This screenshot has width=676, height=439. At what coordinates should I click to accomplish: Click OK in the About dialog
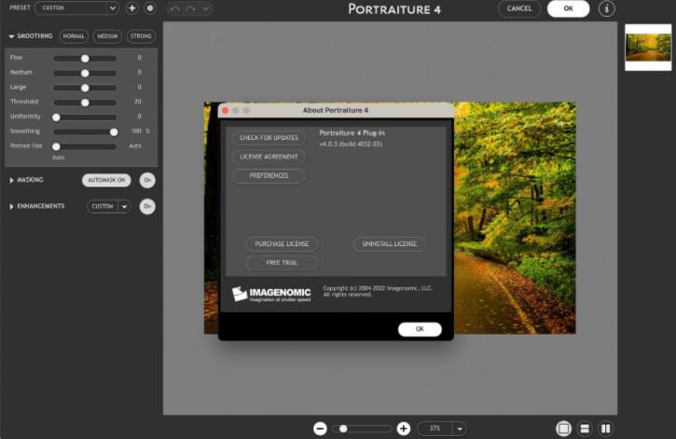tap(420, 329)
